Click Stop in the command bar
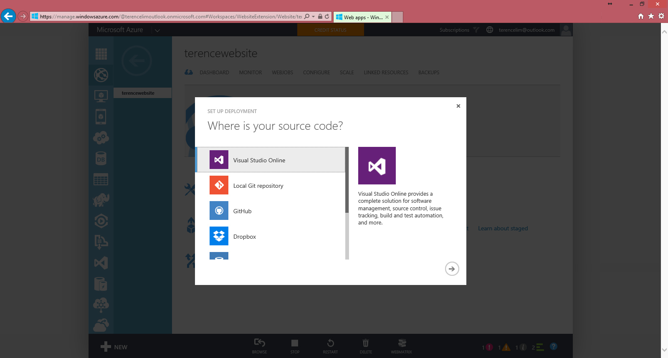Screen dimensions: 668x358 pyautogui.click(x=295, y=346)
